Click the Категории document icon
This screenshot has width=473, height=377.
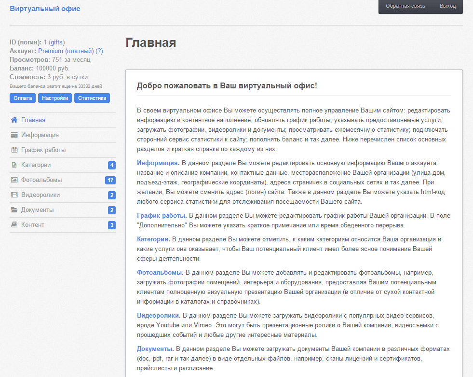click(x=14, y=165)
